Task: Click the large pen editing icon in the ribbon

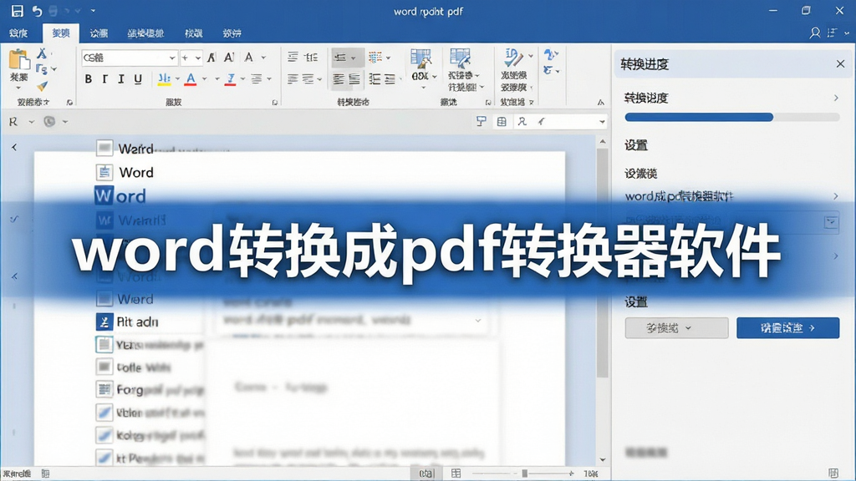Action: pos(512,58)
